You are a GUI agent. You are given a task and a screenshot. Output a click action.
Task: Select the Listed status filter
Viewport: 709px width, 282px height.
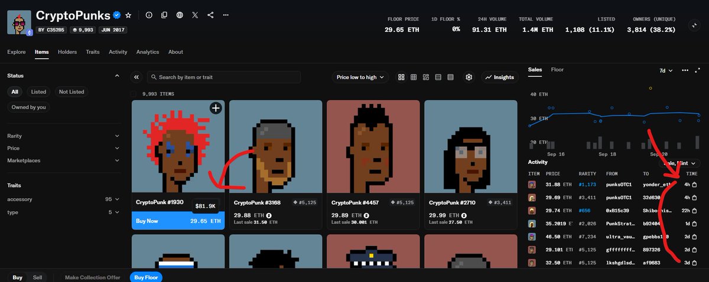[x=39, y=92]
